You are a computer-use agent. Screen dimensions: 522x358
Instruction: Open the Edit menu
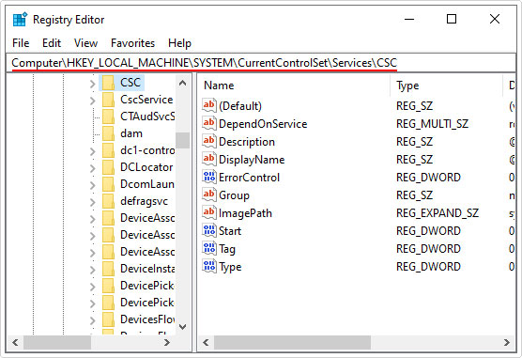[x=52, y=43]
